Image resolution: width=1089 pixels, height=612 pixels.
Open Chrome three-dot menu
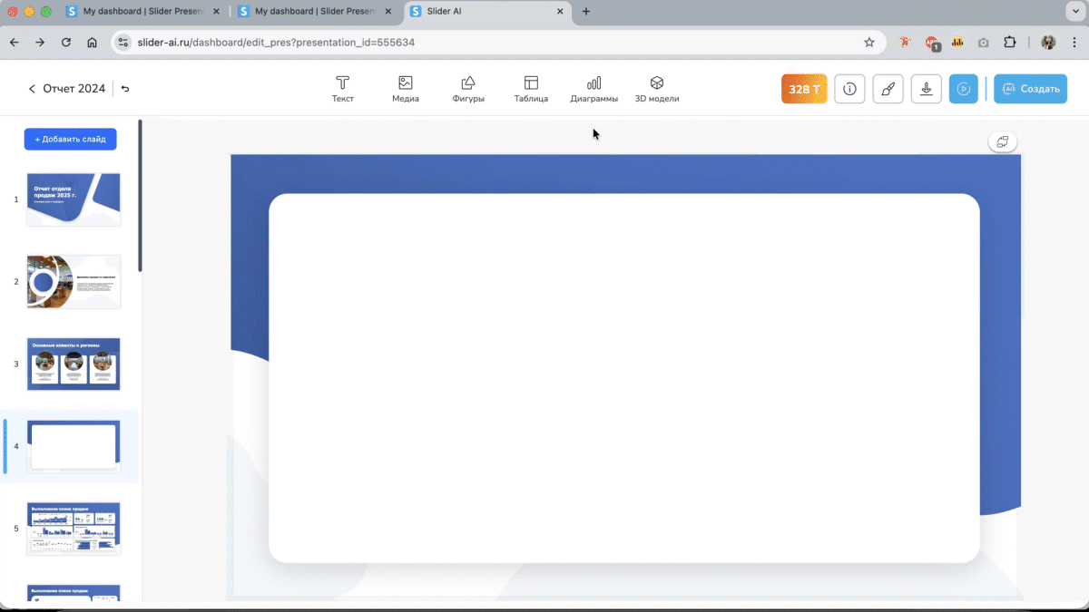tap(1073, 43)
